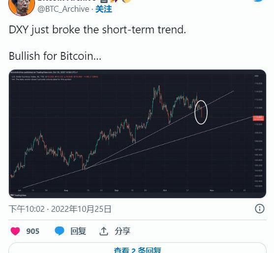Click the white circled breakdown area
274x253 pixels.
point(201,112)
